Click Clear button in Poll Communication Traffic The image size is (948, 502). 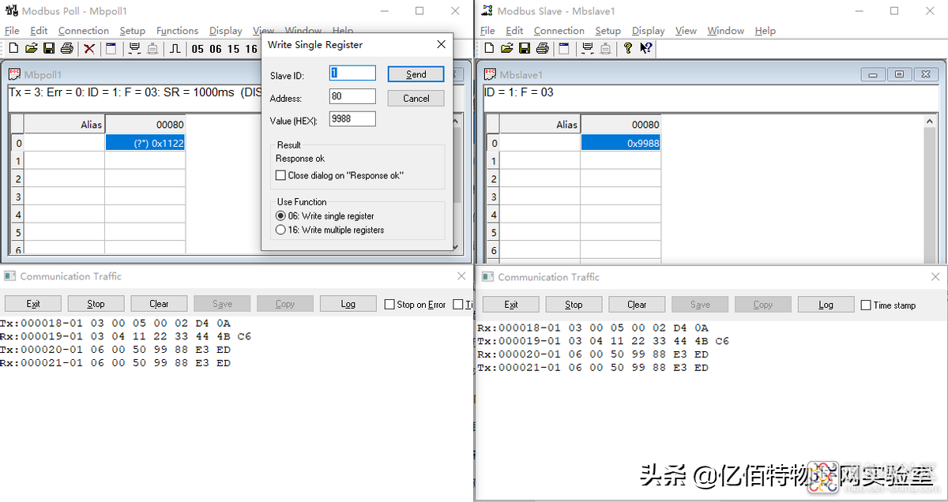coord(159,304)
